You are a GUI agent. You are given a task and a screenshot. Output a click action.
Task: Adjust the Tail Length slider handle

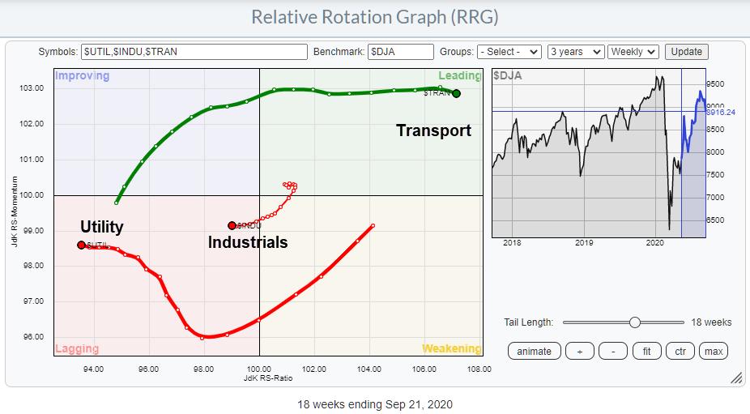coord(634,322)
